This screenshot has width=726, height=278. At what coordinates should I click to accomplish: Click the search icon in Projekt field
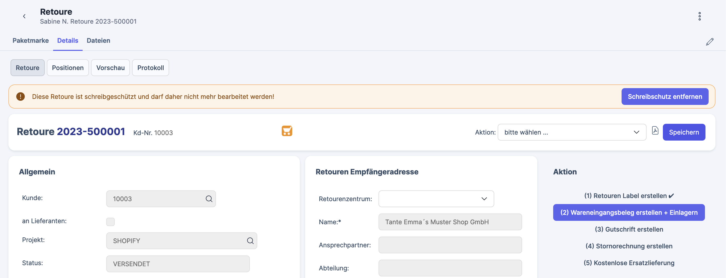pyautogui.click(x=250, y=241)
